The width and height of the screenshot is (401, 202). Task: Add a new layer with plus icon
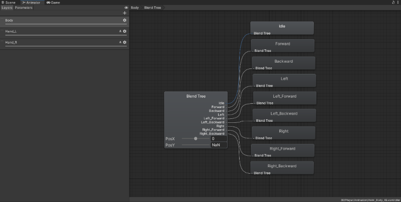click(125, 13)
